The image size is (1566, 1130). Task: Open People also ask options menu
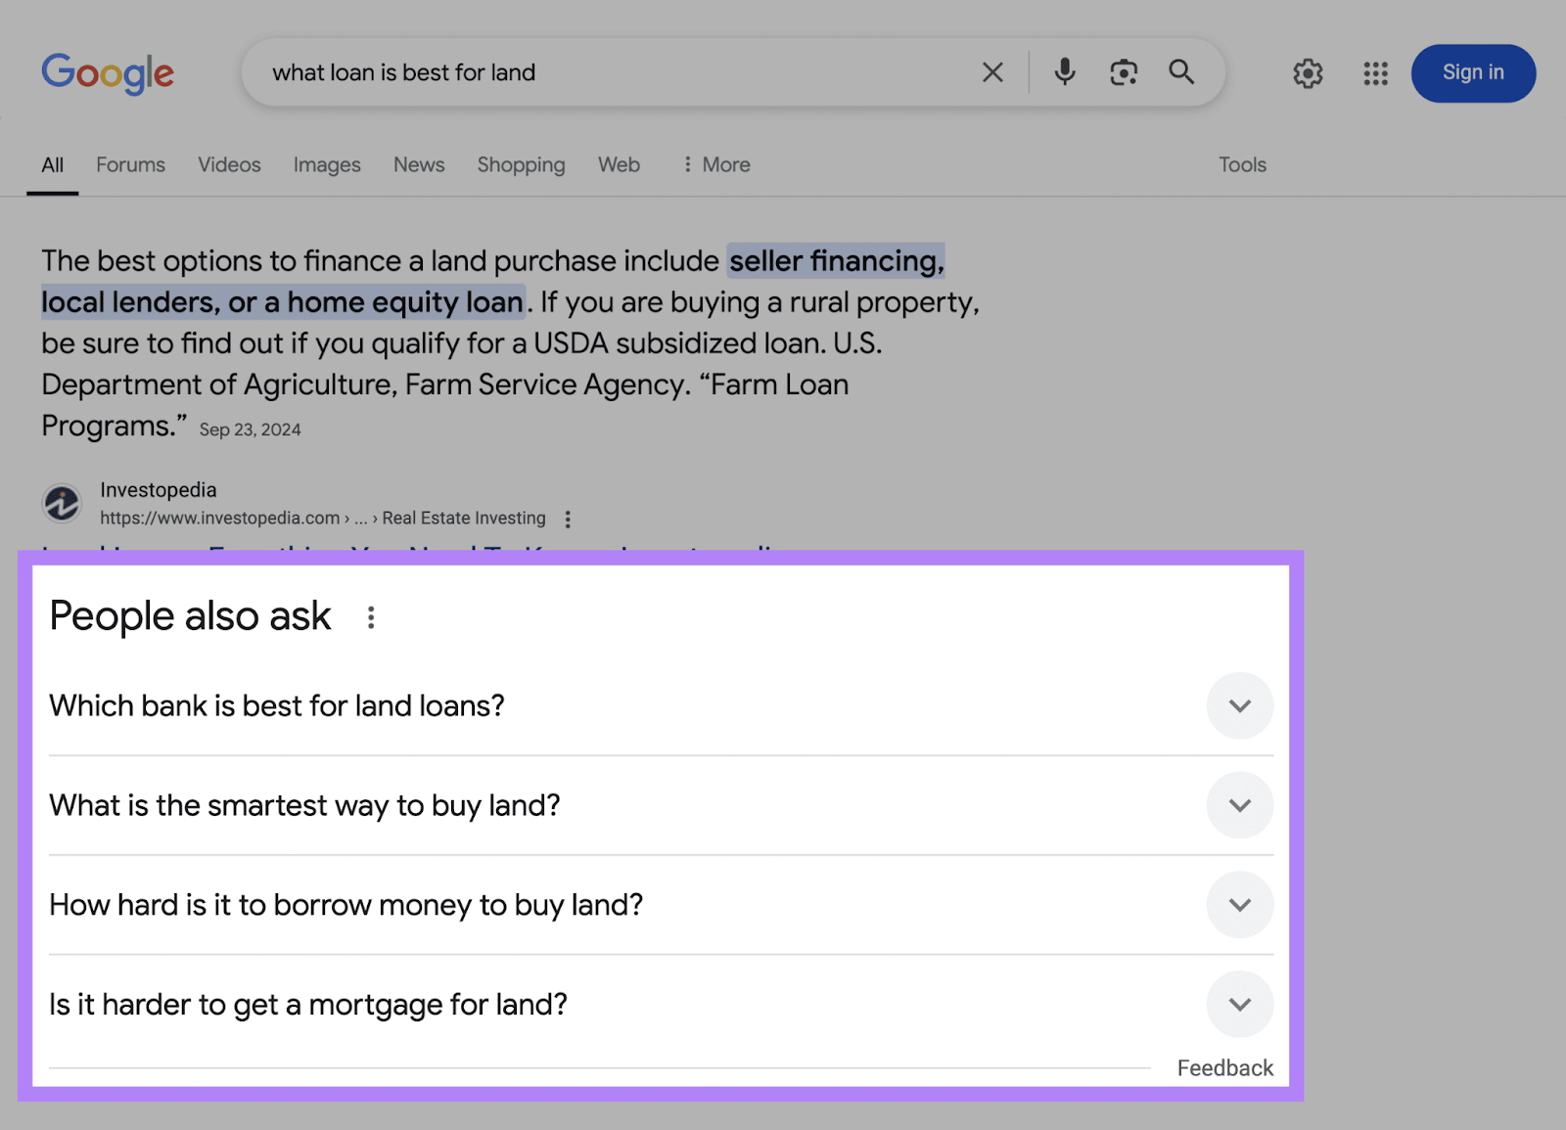coord(371,618)
